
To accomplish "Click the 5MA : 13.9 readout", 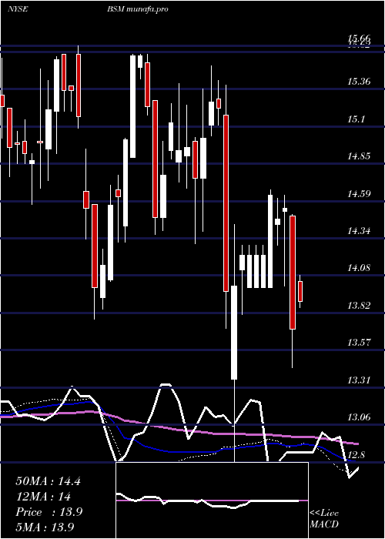I will click(45, 527).
